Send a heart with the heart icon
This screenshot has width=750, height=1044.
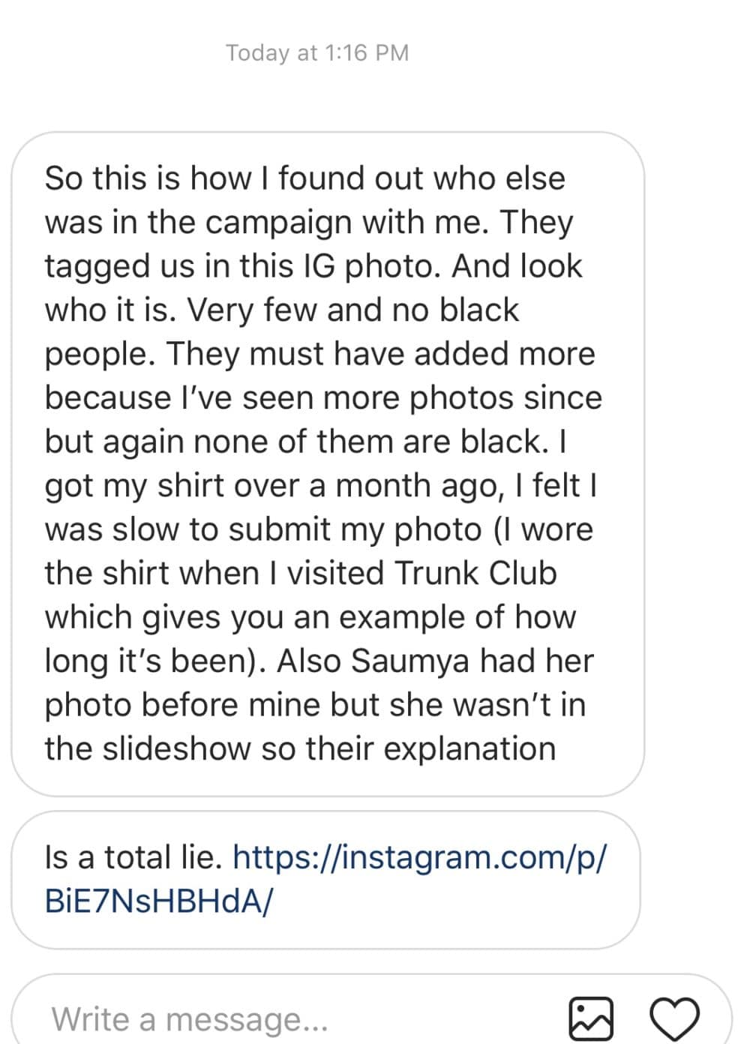point(673,1018)
